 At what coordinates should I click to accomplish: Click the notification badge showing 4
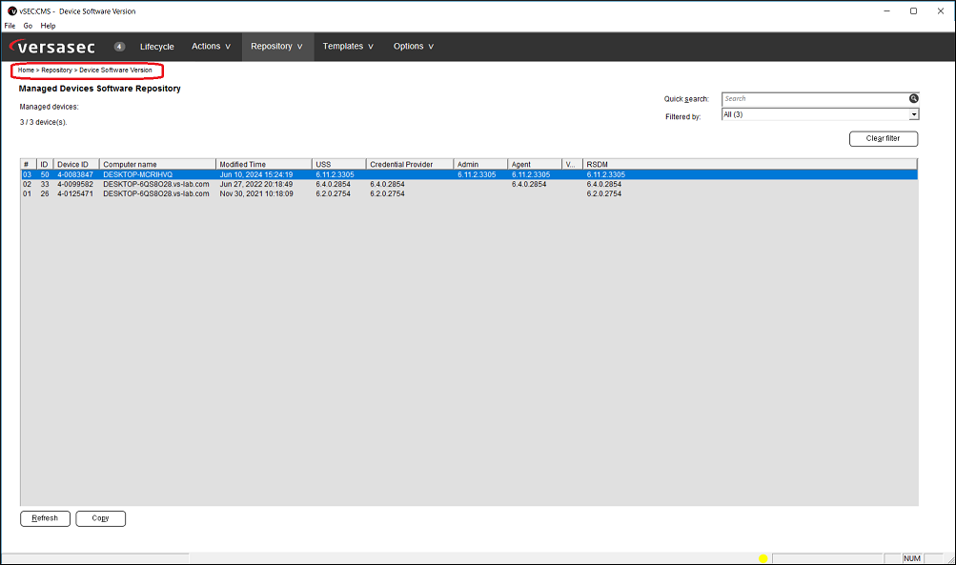(x=119, y=47)
